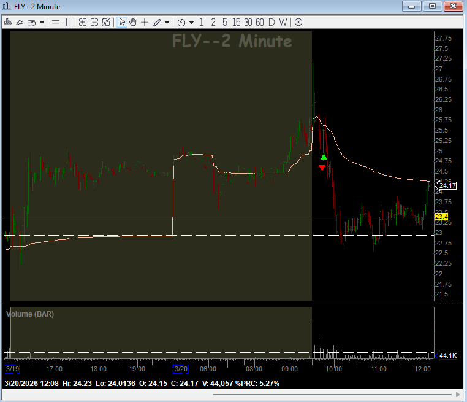Screen dimensions: 467x402
Task: Click the scrollbar right arrow
Action: tap(458, 395)
